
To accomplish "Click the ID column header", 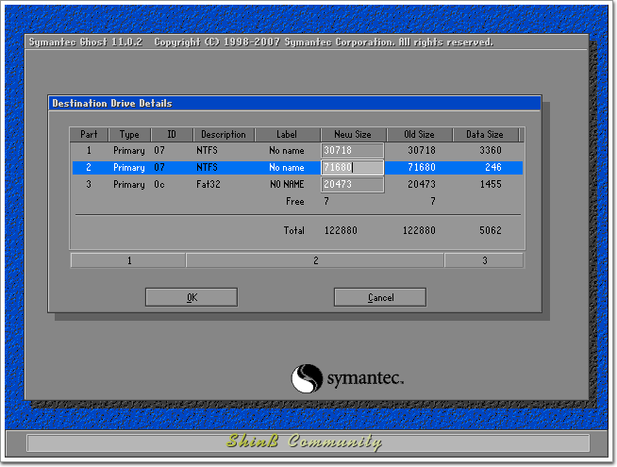I will (172, 134).
